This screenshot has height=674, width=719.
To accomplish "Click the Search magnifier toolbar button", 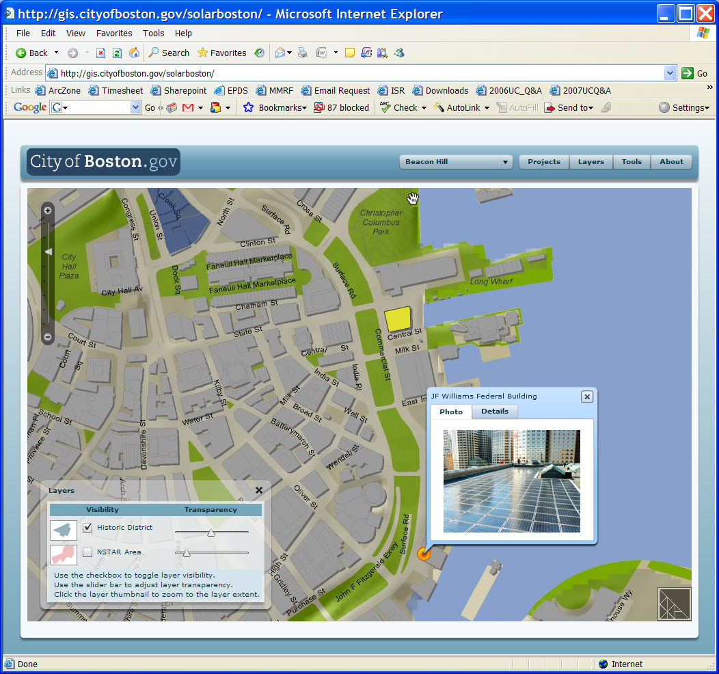I will tap(169, 53).
